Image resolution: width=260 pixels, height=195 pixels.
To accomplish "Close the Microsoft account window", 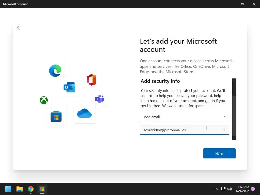I will pyautogui.click(x=254, y=4).
